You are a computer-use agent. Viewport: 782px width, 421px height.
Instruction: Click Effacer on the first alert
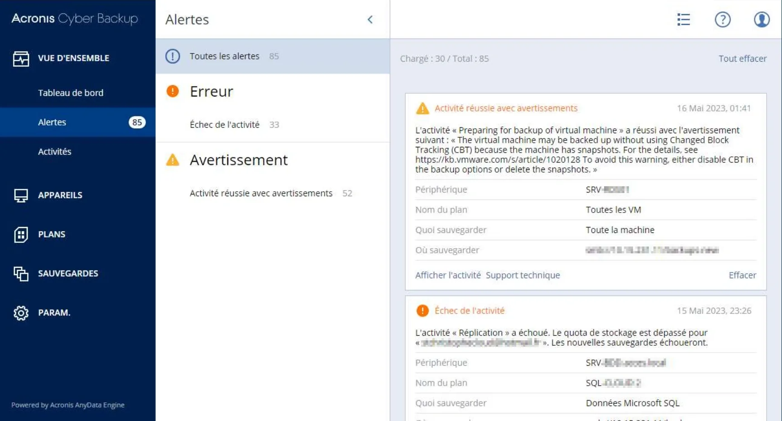(x=742, y=275)
